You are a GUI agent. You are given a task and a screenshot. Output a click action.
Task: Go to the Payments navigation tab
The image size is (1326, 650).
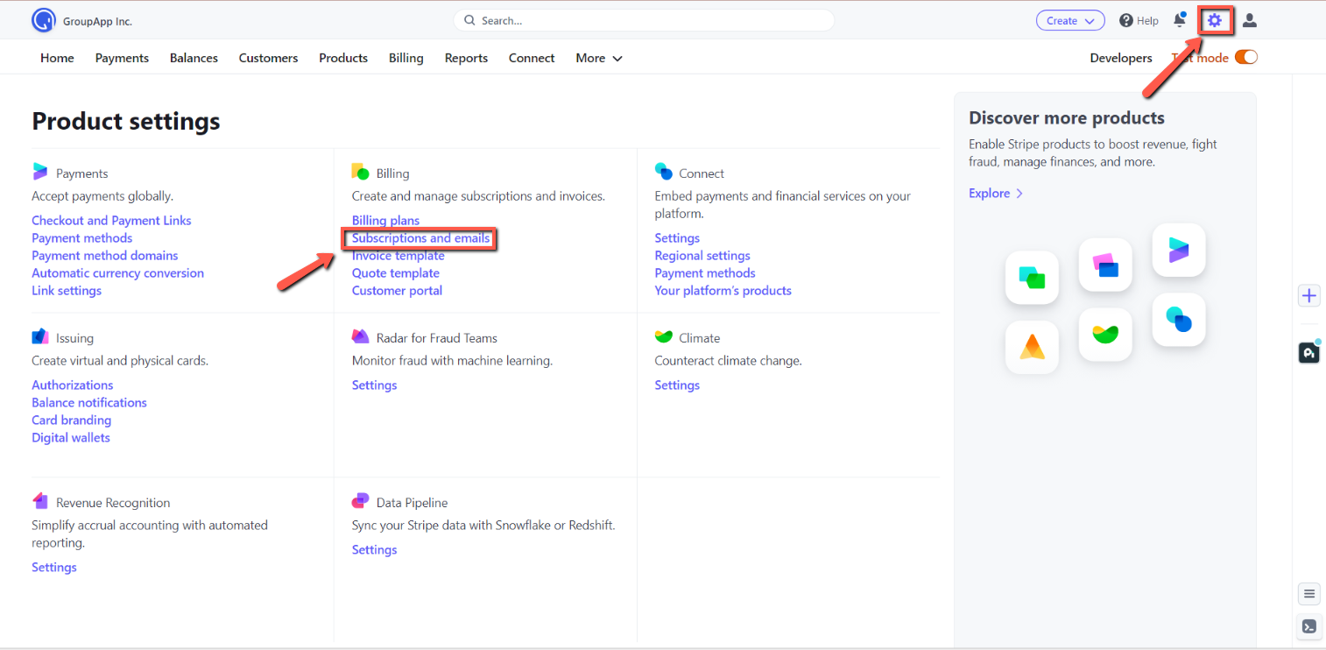click(122, 58)
